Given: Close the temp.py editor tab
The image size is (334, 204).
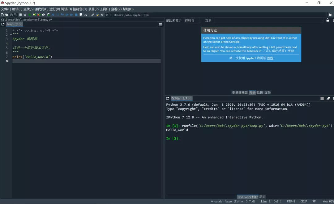Looking at the screenshot, I should point(20,24).
